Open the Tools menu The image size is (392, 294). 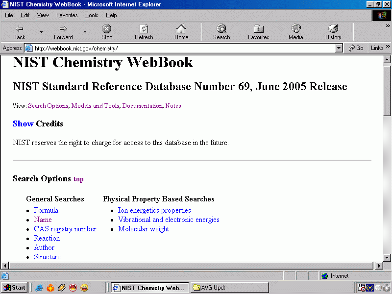(92, 15)
